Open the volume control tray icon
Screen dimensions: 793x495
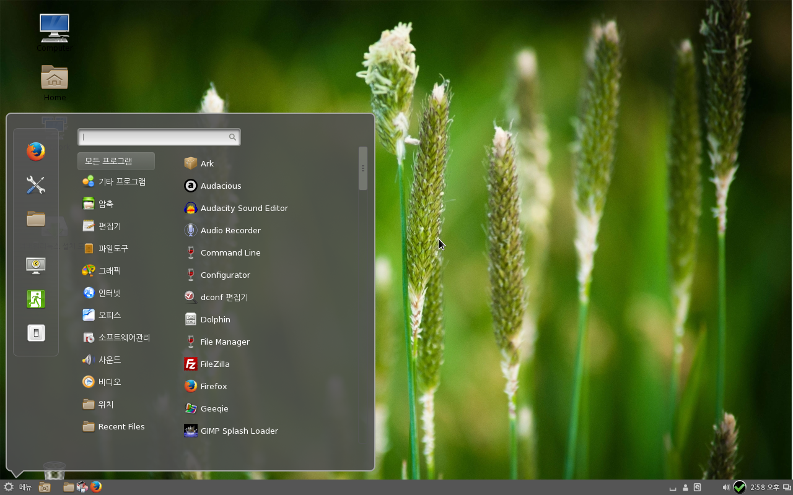tap(725, 488)
